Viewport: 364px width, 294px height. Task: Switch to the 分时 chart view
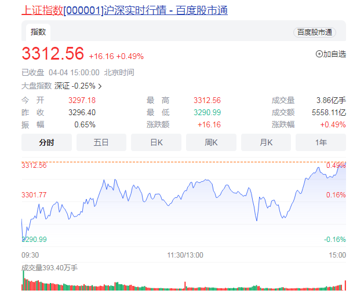pyautogui.click(x=46, y=142)
